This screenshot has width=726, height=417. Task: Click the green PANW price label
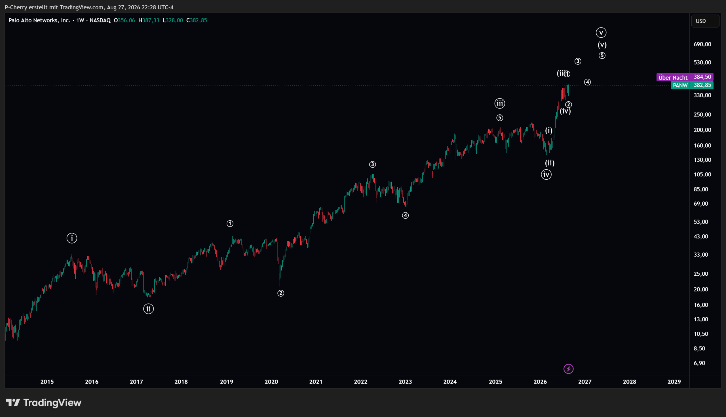click(x=680, y=85)
